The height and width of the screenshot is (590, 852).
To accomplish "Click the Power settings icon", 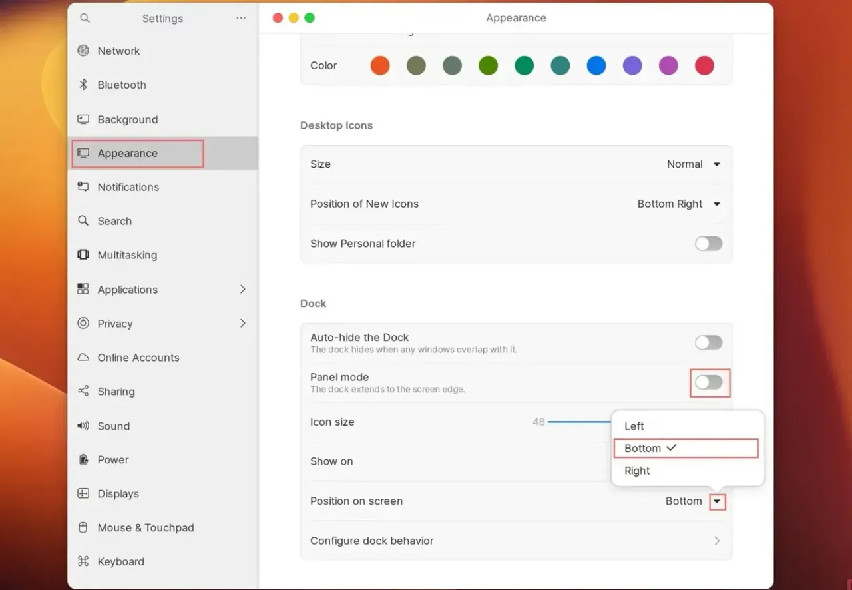I will click(83, 459).
